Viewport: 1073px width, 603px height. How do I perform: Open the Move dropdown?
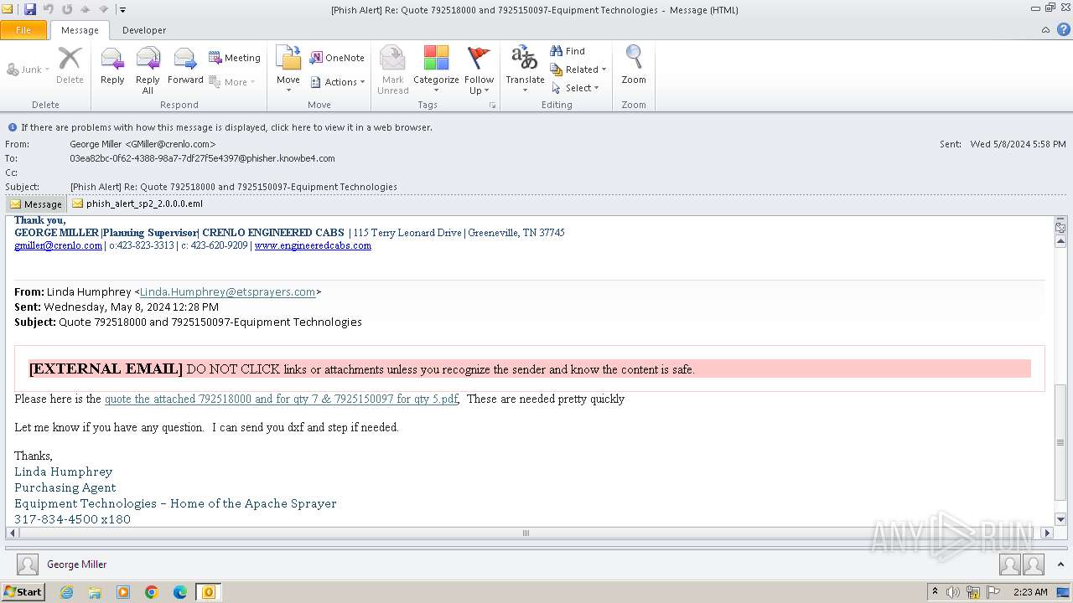(x=288, y=70)
